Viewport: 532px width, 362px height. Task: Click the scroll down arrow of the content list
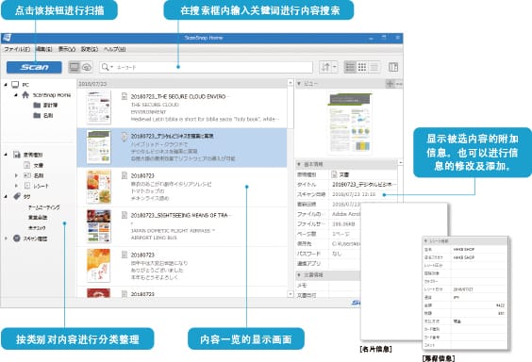tap(291, 294)
